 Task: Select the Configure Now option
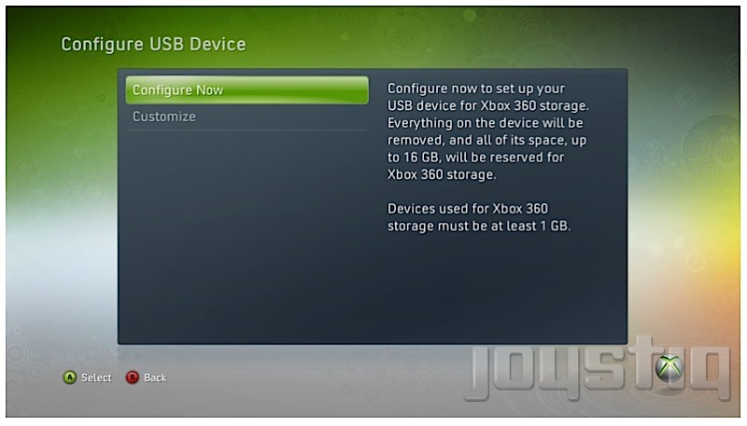click(247, 89)
